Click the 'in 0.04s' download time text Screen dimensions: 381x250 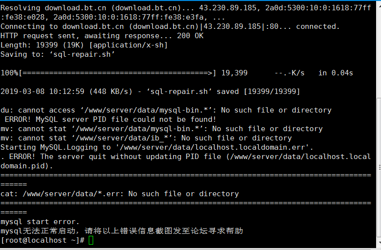coord(335,73)
